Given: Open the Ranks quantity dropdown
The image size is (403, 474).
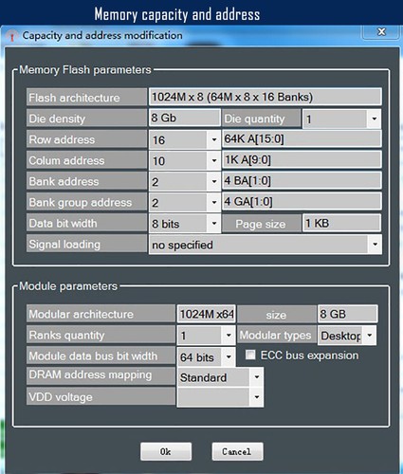Looking at the screenshot, I should [x=229, y=336].
